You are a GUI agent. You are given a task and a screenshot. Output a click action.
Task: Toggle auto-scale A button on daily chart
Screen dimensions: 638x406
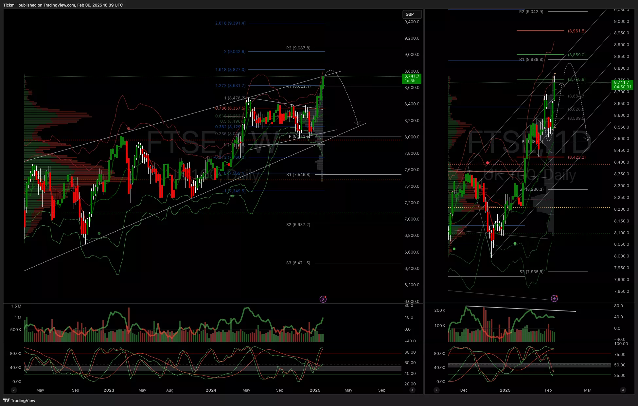pyautogui.click(x=623, y=390)
